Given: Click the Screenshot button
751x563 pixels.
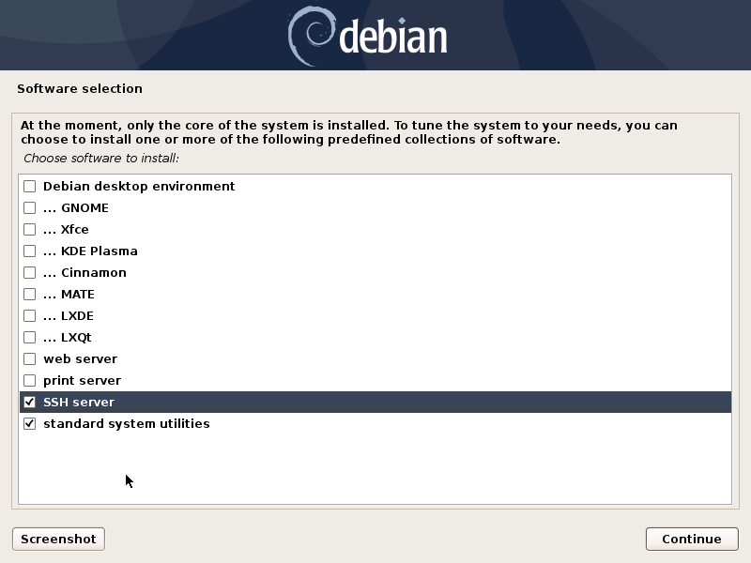Looking at the screenshot, I should [58, 539].
